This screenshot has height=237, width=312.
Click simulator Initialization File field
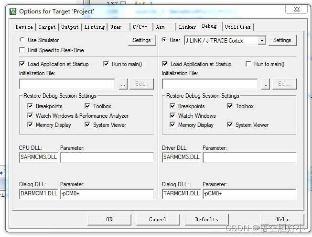point(67,84)
